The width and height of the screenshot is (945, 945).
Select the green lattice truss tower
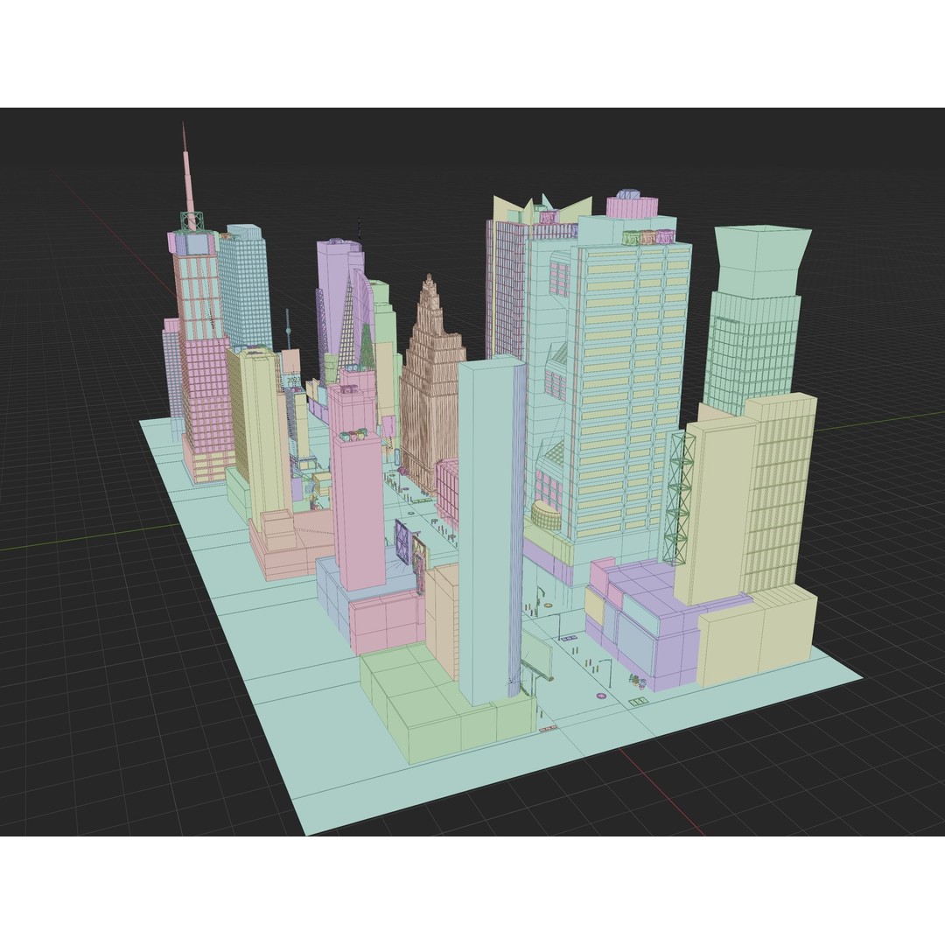click(x=679, y=498)
